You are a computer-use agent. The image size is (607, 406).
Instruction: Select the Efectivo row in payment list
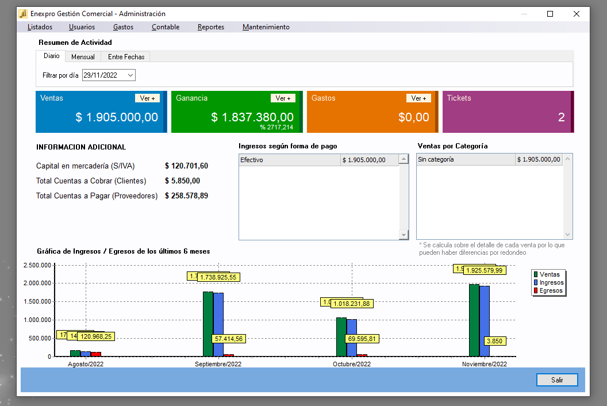(319, 160)
